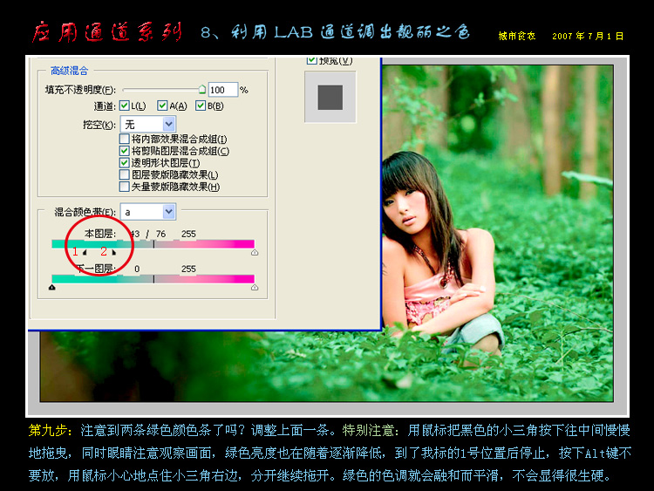Image resolution: width=654 pixels, height=491 pixels.
Task: Click 本图层 right black triangle half
Action: [x=114, y=252]
